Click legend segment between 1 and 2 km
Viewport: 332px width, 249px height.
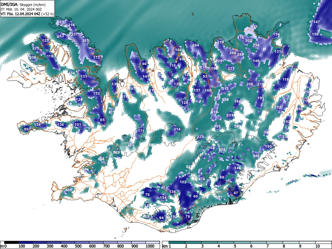tap(177, 243)
